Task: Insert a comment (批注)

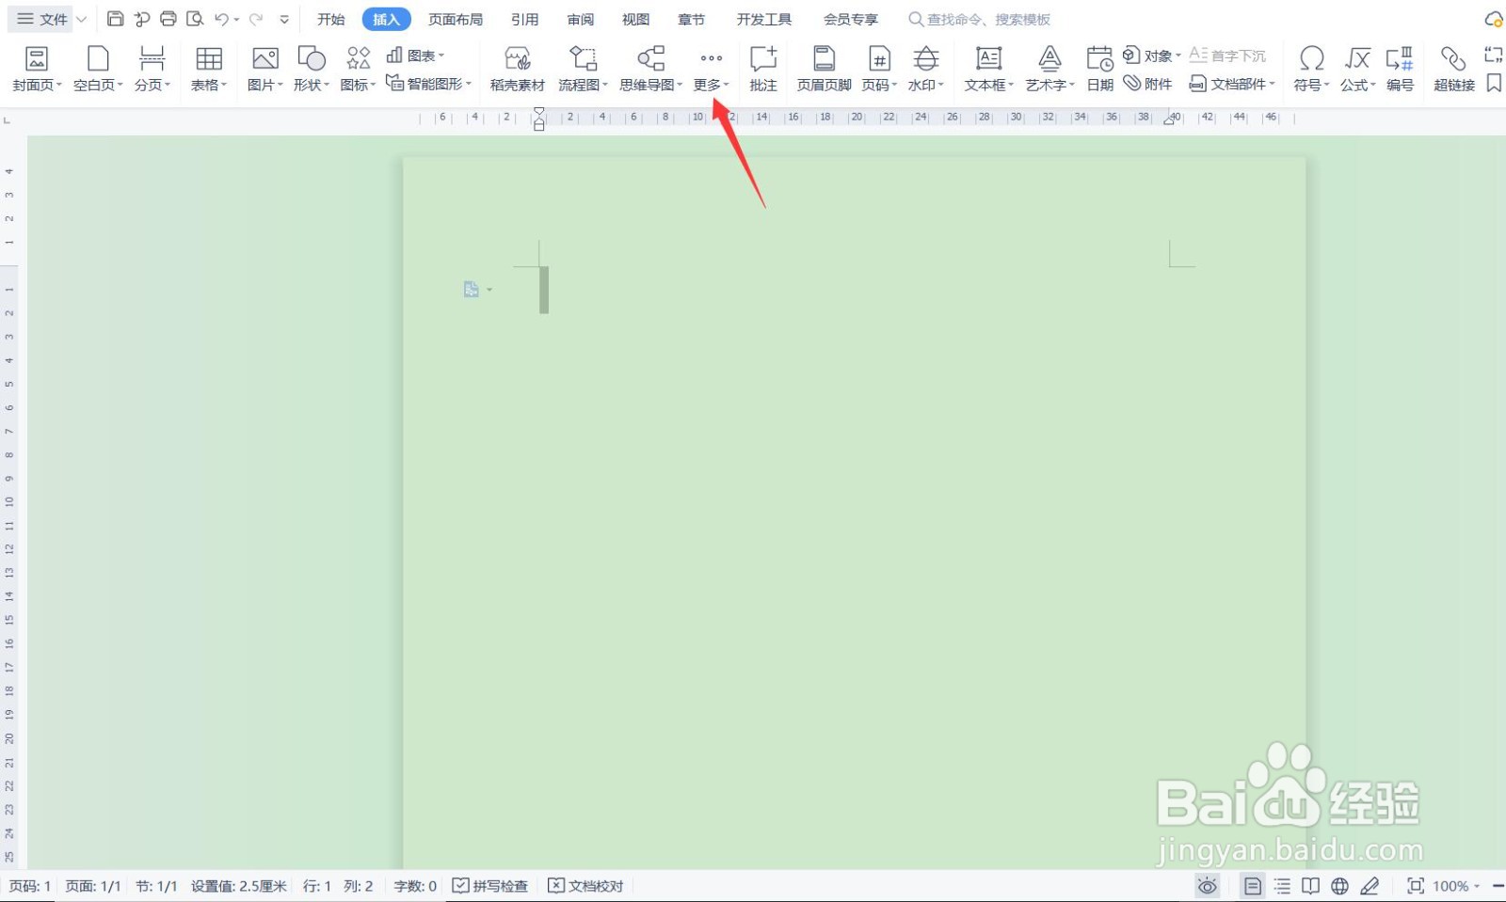Action: pos(763,69)
